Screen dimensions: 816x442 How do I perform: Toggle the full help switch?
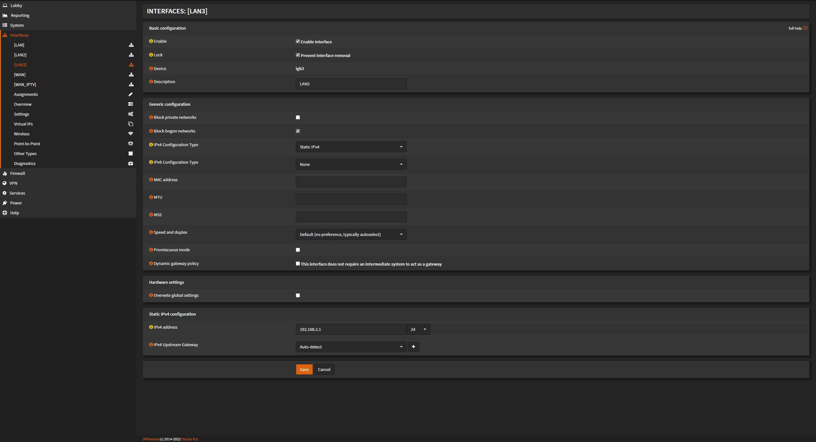pos(805,28)
